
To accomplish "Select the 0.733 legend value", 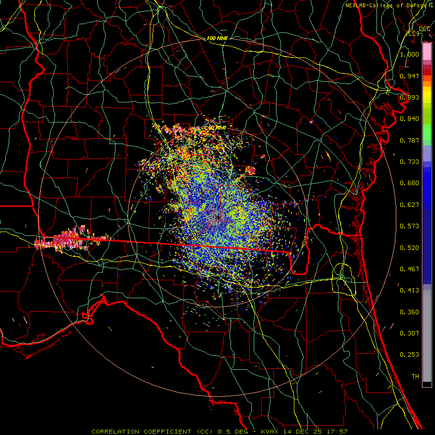I will point(409,161).
